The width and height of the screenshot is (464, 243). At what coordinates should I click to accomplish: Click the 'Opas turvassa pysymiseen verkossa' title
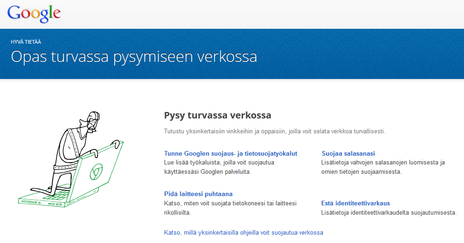pyautogui.click(x=134, y=57)
